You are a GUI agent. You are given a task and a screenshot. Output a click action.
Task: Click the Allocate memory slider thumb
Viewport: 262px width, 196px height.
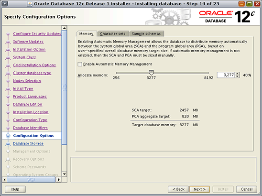click(151, 72)
